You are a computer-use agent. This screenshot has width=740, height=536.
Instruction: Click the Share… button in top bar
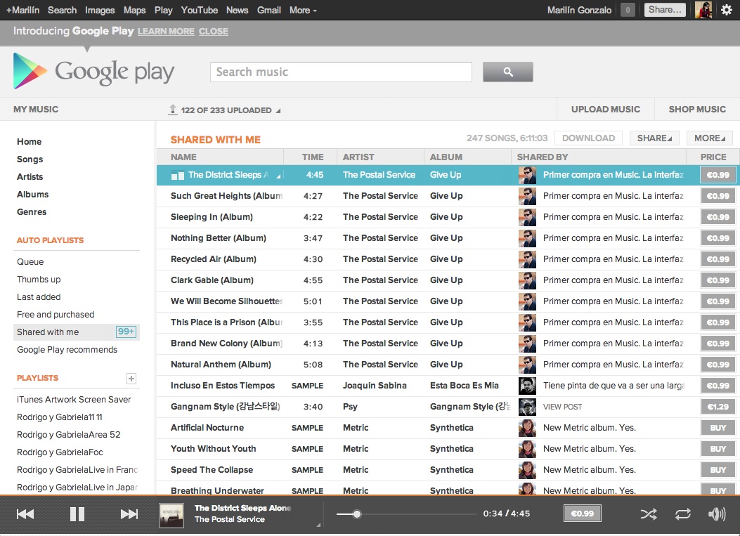pyautogui.click(x=665, y=10)
